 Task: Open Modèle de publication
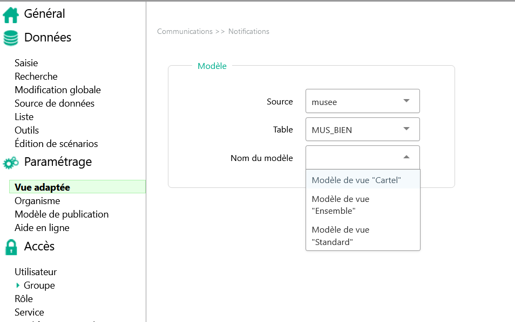pos(62,214)
